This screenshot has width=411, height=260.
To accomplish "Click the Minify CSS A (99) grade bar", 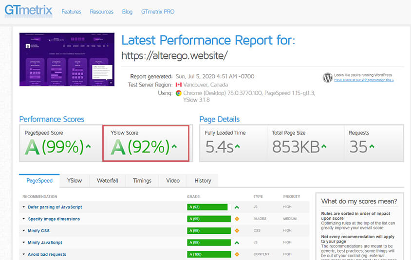I will (209, 231).
